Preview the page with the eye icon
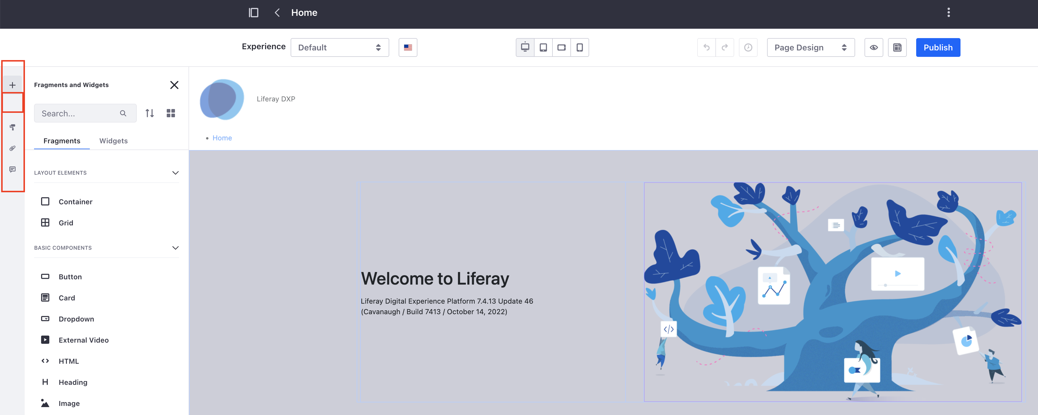Screen dimensions: 1038x415 click(x=874, y=47)
